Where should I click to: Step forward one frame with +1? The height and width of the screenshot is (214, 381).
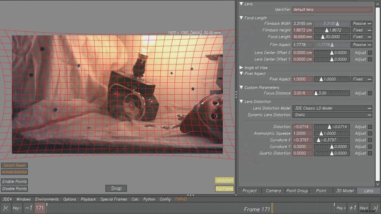click(x=353, y=208)
